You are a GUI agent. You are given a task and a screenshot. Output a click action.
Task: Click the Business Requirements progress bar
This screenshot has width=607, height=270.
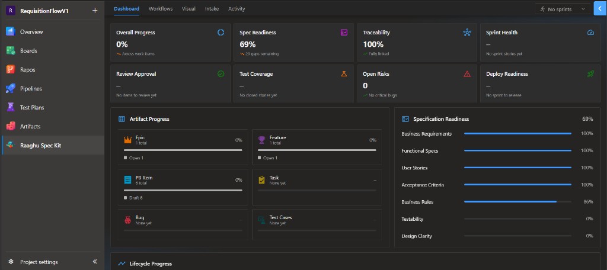517,133
